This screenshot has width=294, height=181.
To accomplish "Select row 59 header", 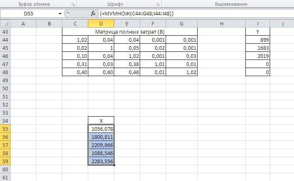I will point(5,161).
